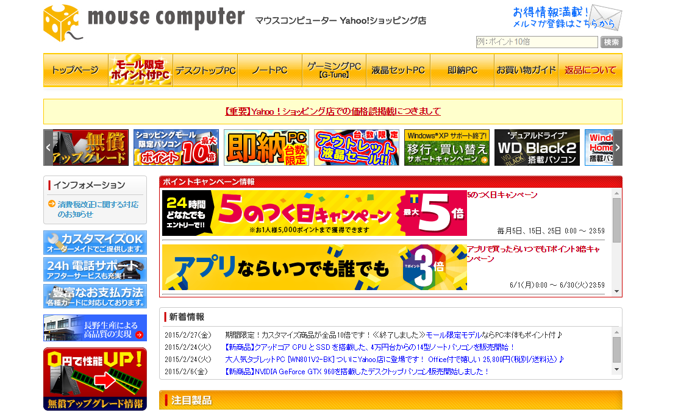Screen dimensions: 678x412
Task: Click the マウスコンピューター Yahoo!ショッピング店 title
Action: pyautogui.click(x=341, y=21)
